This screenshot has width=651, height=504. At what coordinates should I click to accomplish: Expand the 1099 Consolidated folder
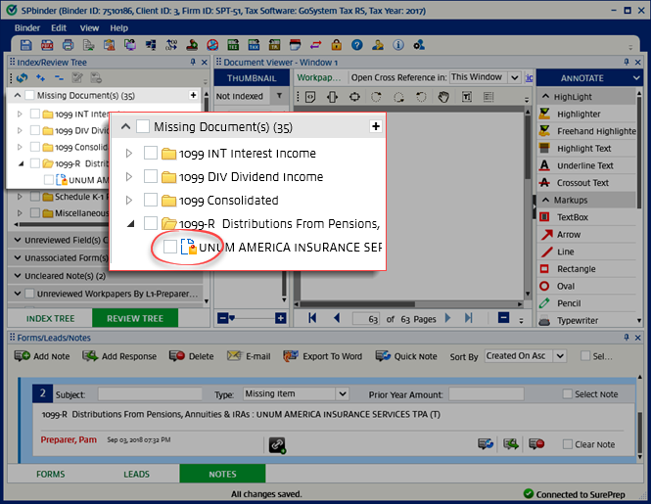coord(129,200)
